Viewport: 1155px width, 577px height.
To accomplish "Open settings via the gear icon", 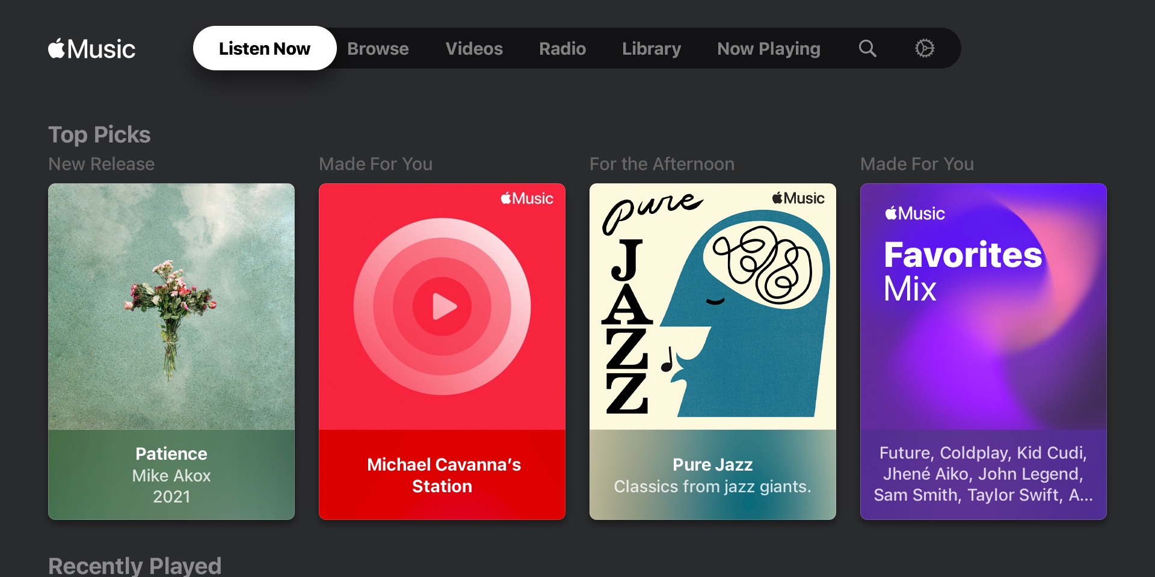I will (x=925, y=48).
